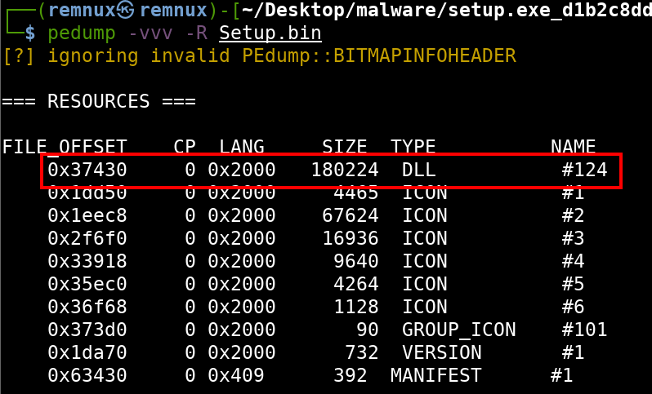Click the underlined Setup.bin file name
The width and height of the screenshot is (652, 394).
tap(270, 33)
